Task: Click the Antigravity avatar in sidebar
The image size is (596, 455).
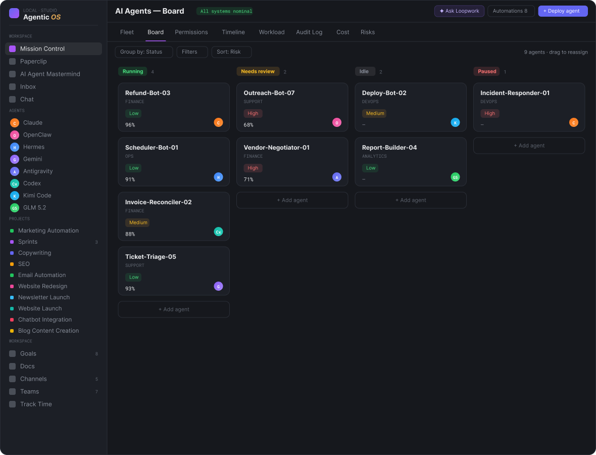Action: 15,171
